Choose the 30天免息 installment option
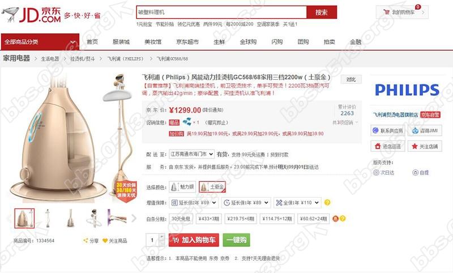The width and height of the screenshot is (453, 273). (181, 219)
